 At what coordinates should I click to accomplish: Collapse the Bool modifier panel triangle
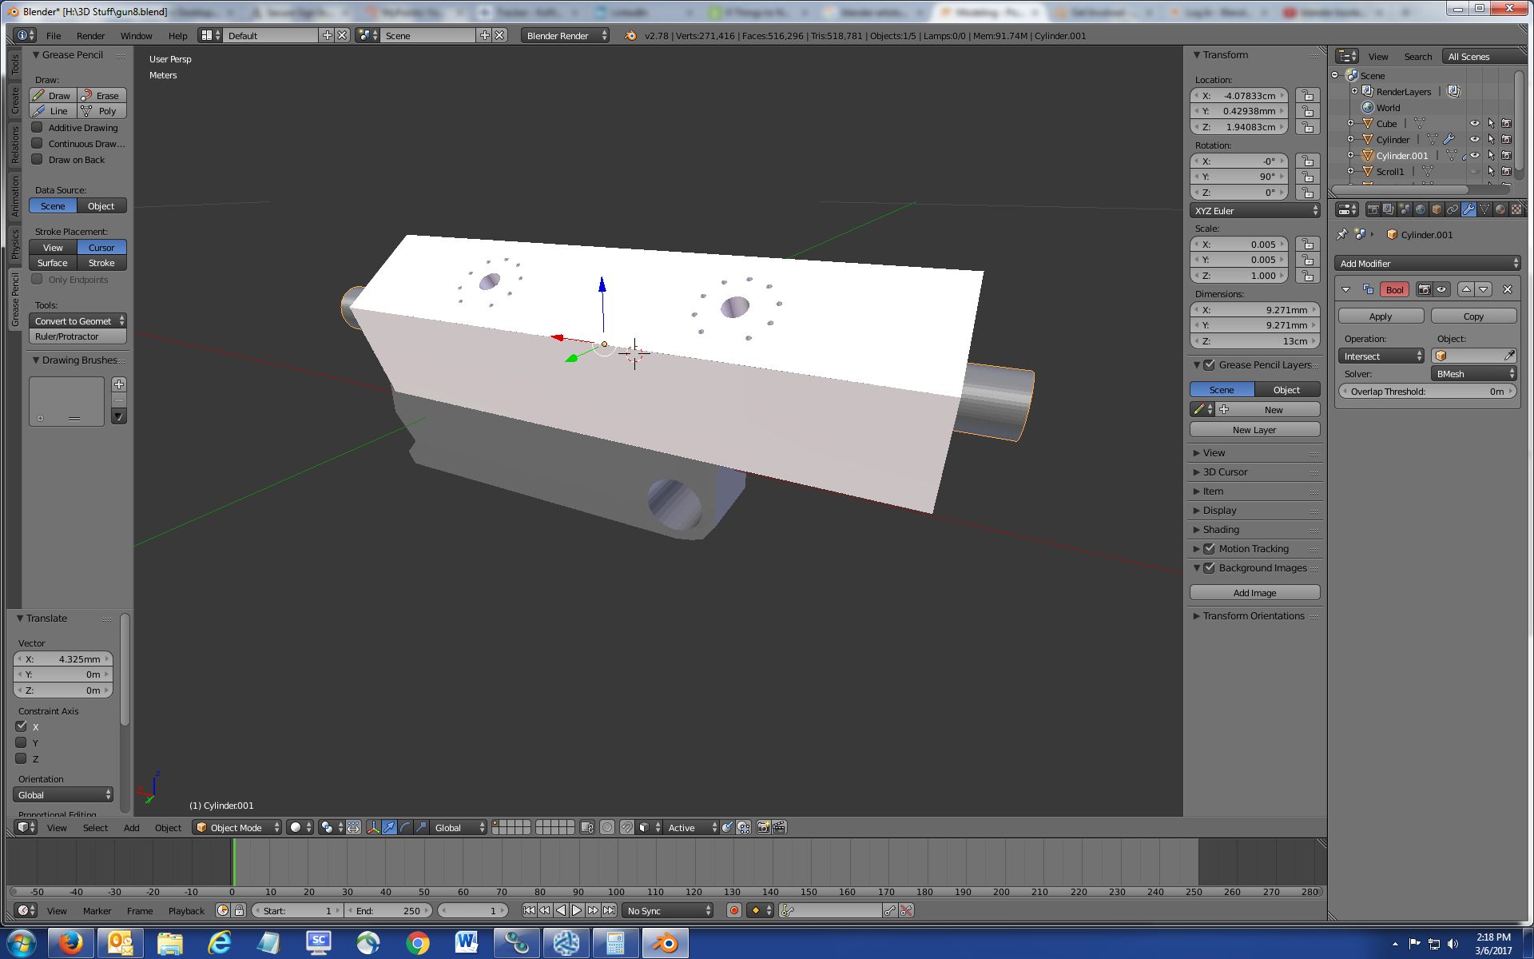point(1346,289)
